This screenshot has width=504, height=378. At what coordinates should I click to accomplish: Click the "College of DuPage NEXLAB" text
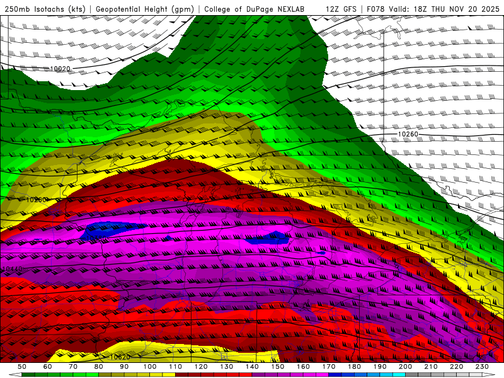click(x=255, y=9)
